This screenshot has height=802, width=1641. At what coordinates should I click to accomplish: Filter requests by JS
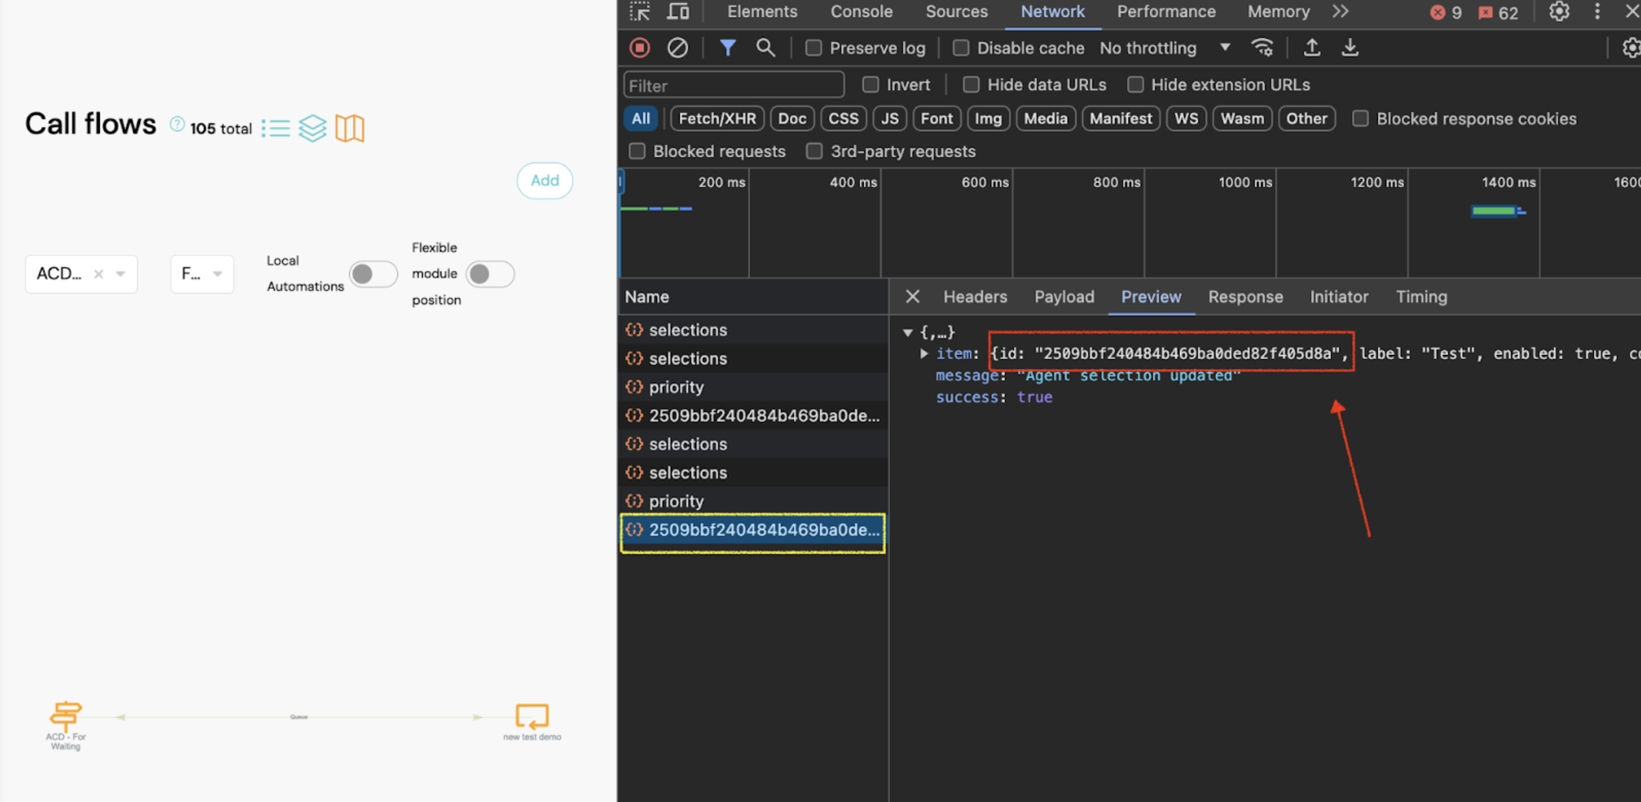click(890, 119)
